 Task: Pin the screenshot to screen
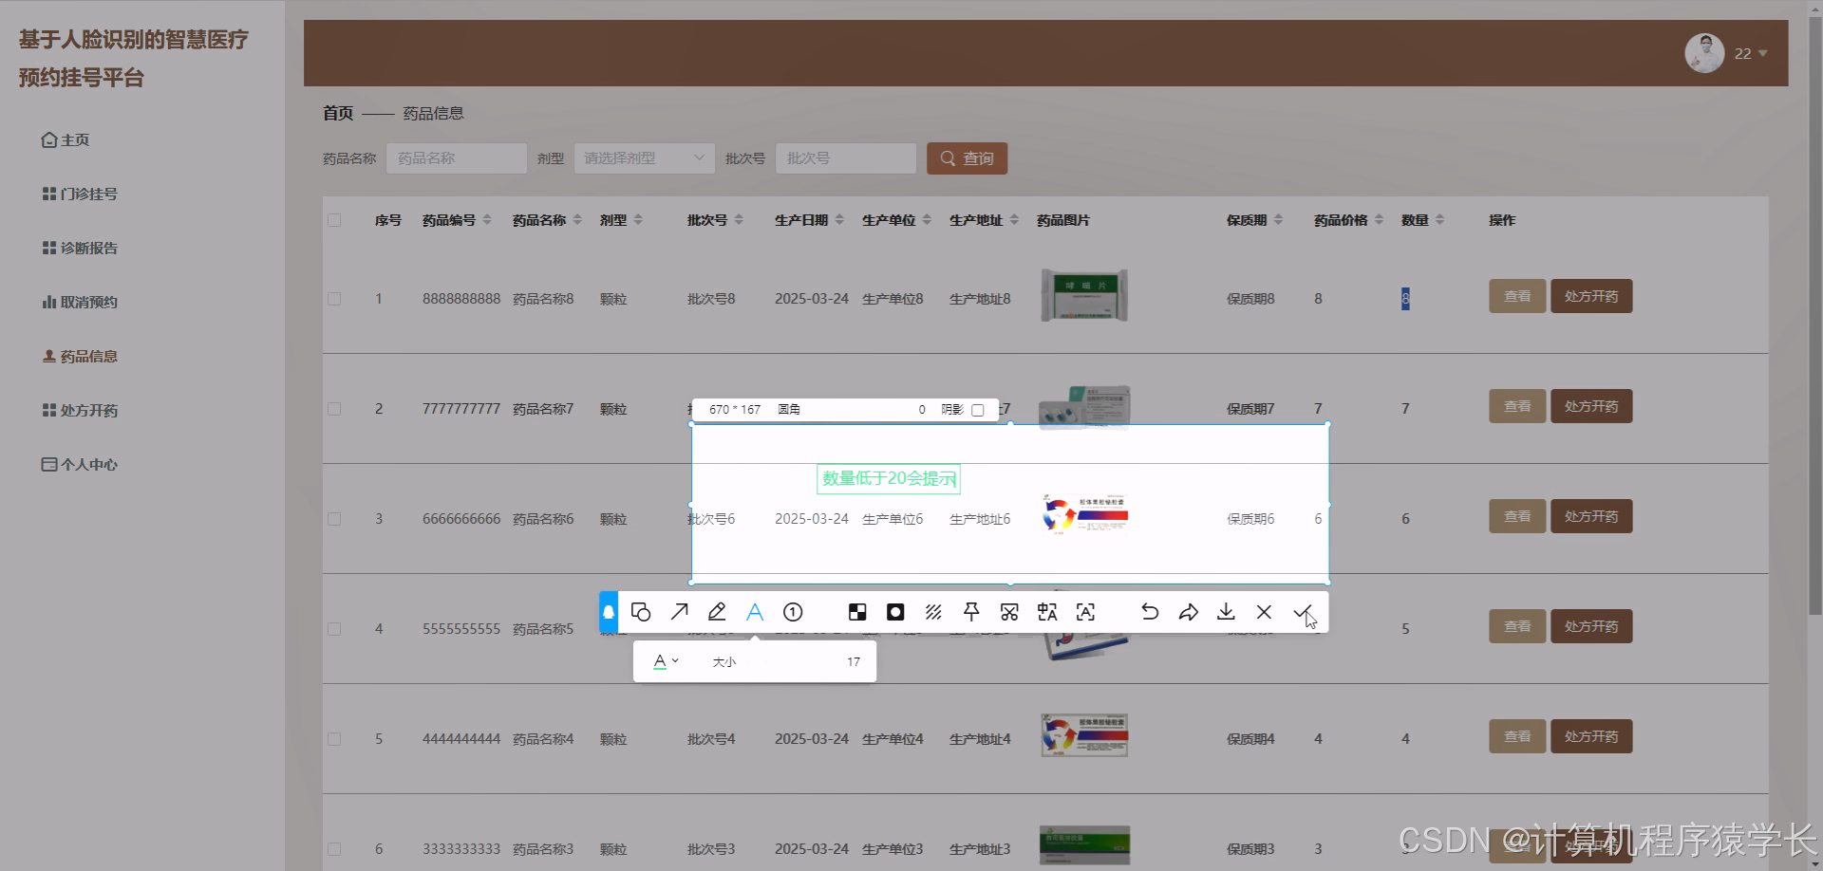pyautogui.click(x=971, y=612)
